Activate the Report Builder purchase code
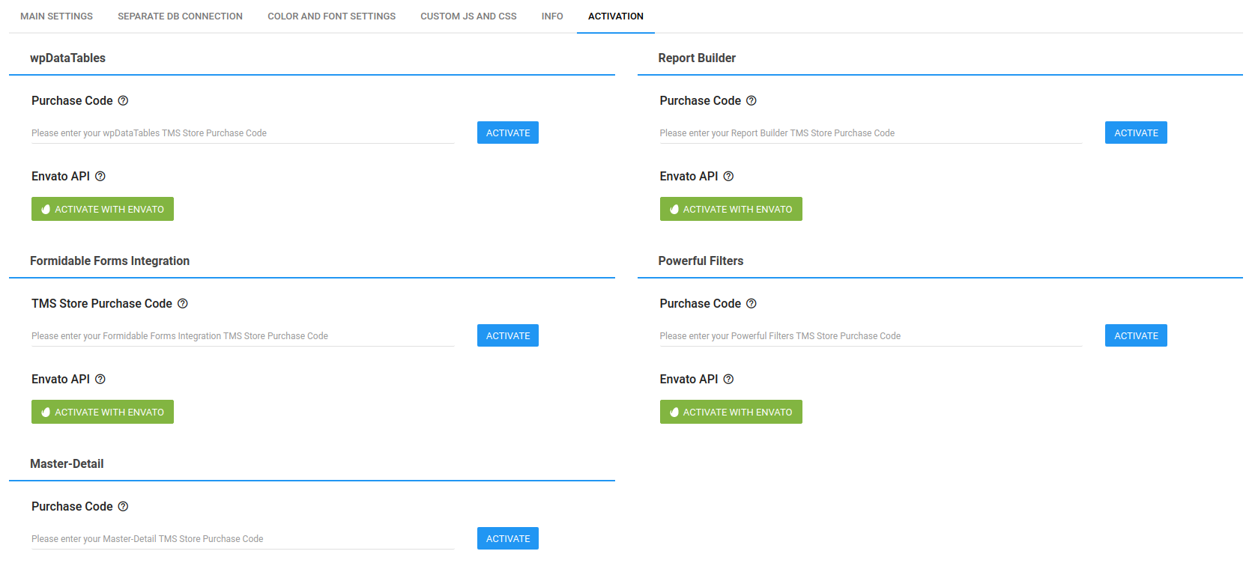Viewport: 1255px width, 566px height. (x=1136, y=133)
